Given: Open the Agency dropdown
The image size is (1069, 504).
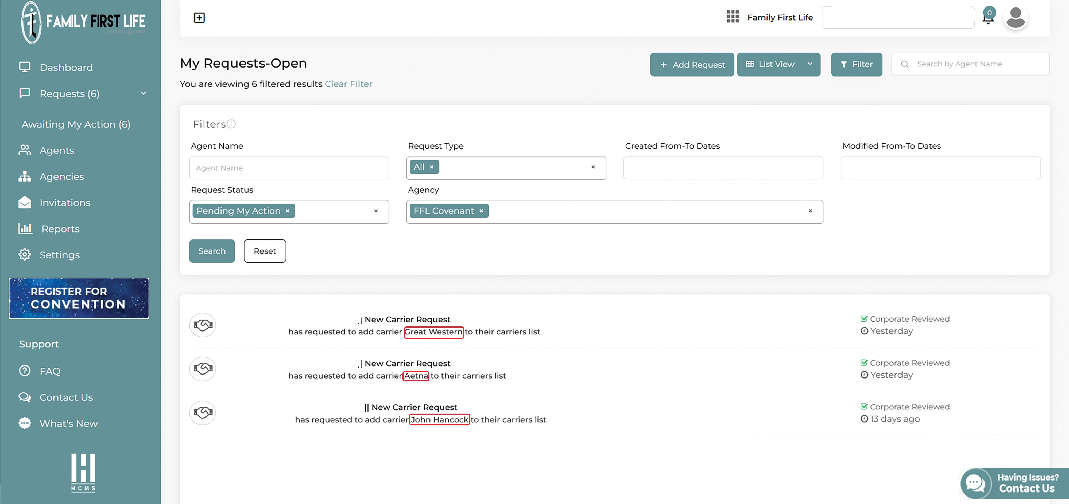Looking at the screenshot, I should point(615,212).
